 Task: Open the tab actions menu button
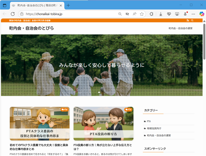5,5
